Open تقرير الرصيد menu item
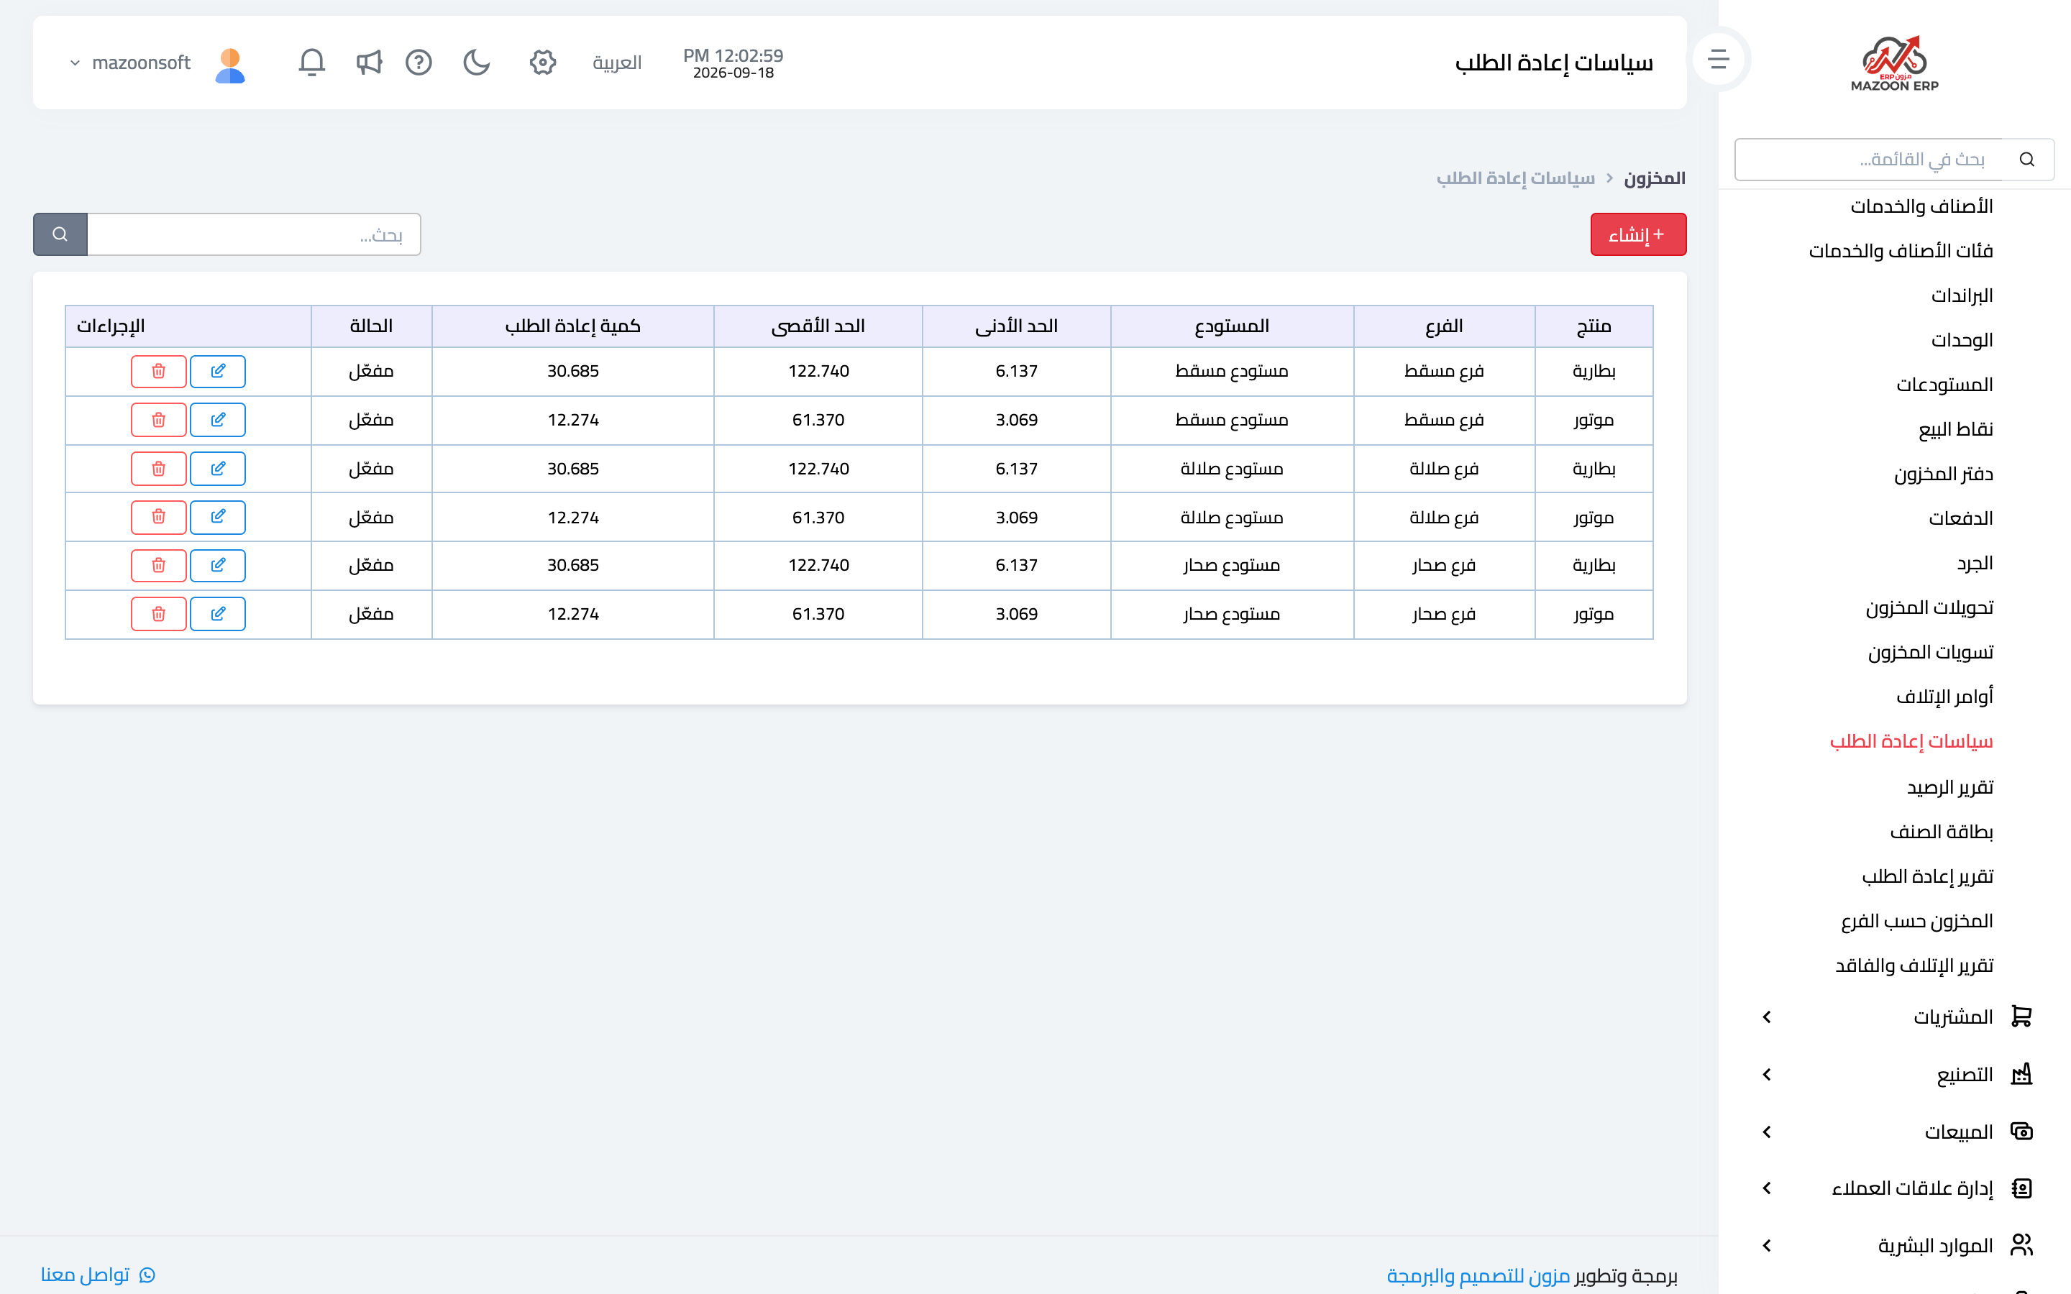The image size is (2071, 1294). pos(1949,786)
